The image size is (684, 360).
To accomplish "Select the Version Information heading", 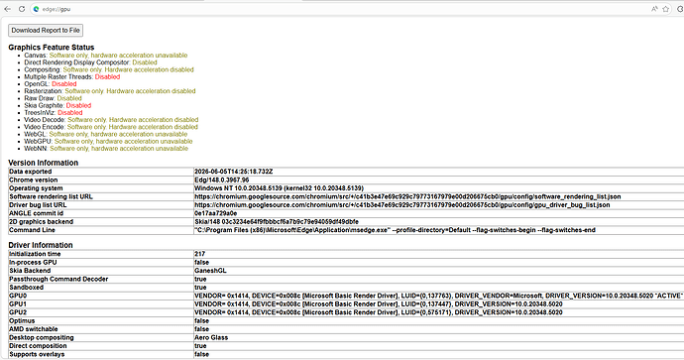I will (44, 163).
